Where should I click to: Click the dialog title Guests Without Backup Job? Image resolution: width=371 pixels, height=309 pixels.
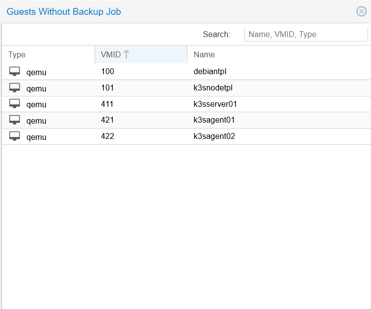[x=64, y=12]
